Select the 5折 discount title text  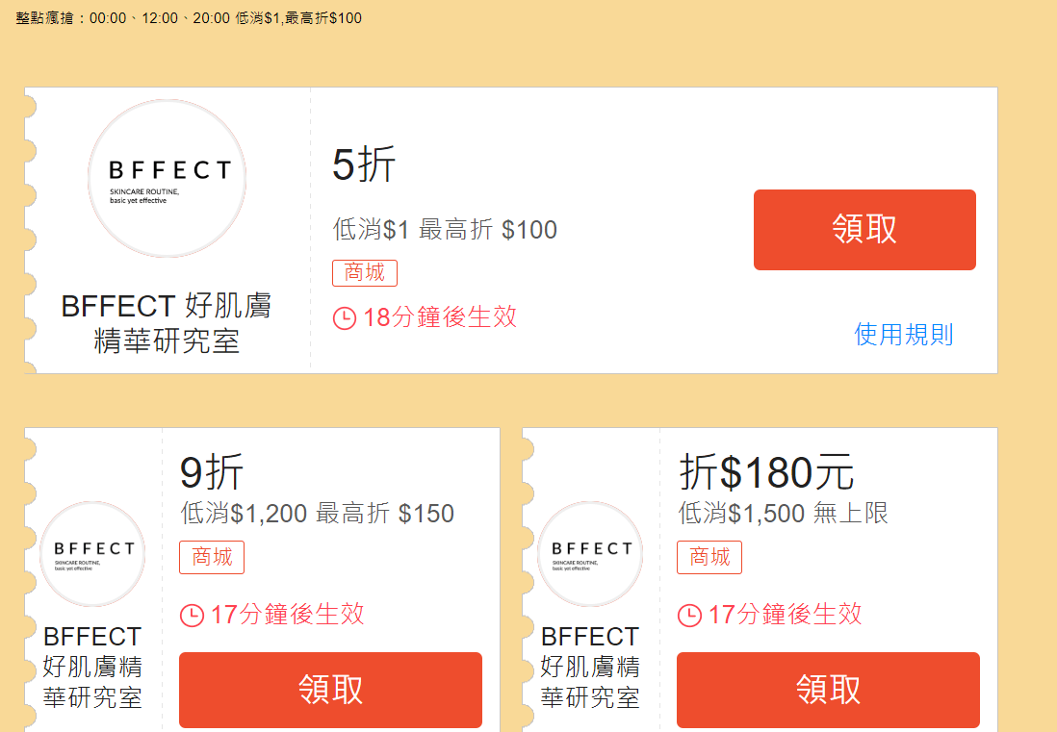[363, 164]
